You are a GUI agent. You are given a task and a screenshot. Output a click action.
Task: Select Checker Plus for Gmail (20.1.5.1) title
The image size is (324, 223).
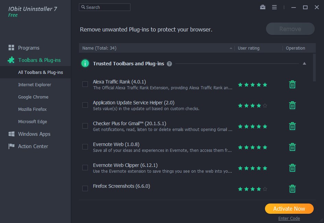(x=129, y=123)
